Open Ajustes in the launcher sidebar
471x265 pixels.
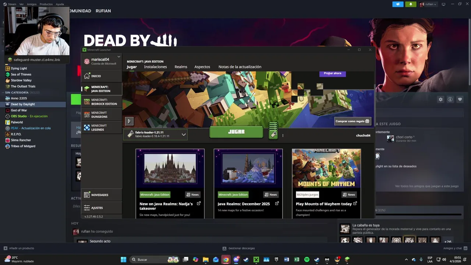(x=102, y=208)
